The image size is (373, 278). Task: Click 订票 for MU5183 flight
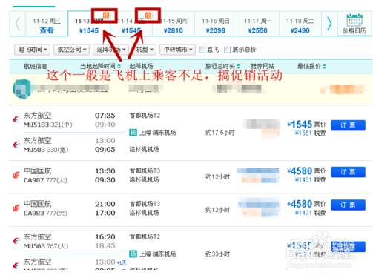[348, 125]
